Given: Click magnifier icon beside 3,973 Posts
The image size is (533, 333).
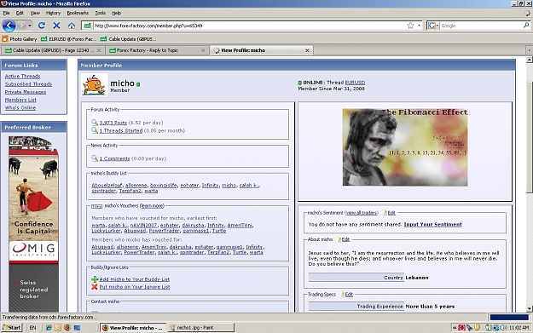Looking at the screenshot, I should pyautogui.click(x=95, y=122).
